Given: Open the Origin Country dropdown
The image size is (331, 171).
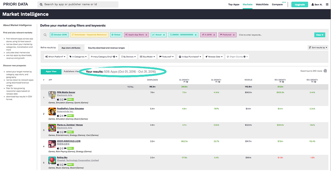Looking at the screenshot, I should 237,57.
